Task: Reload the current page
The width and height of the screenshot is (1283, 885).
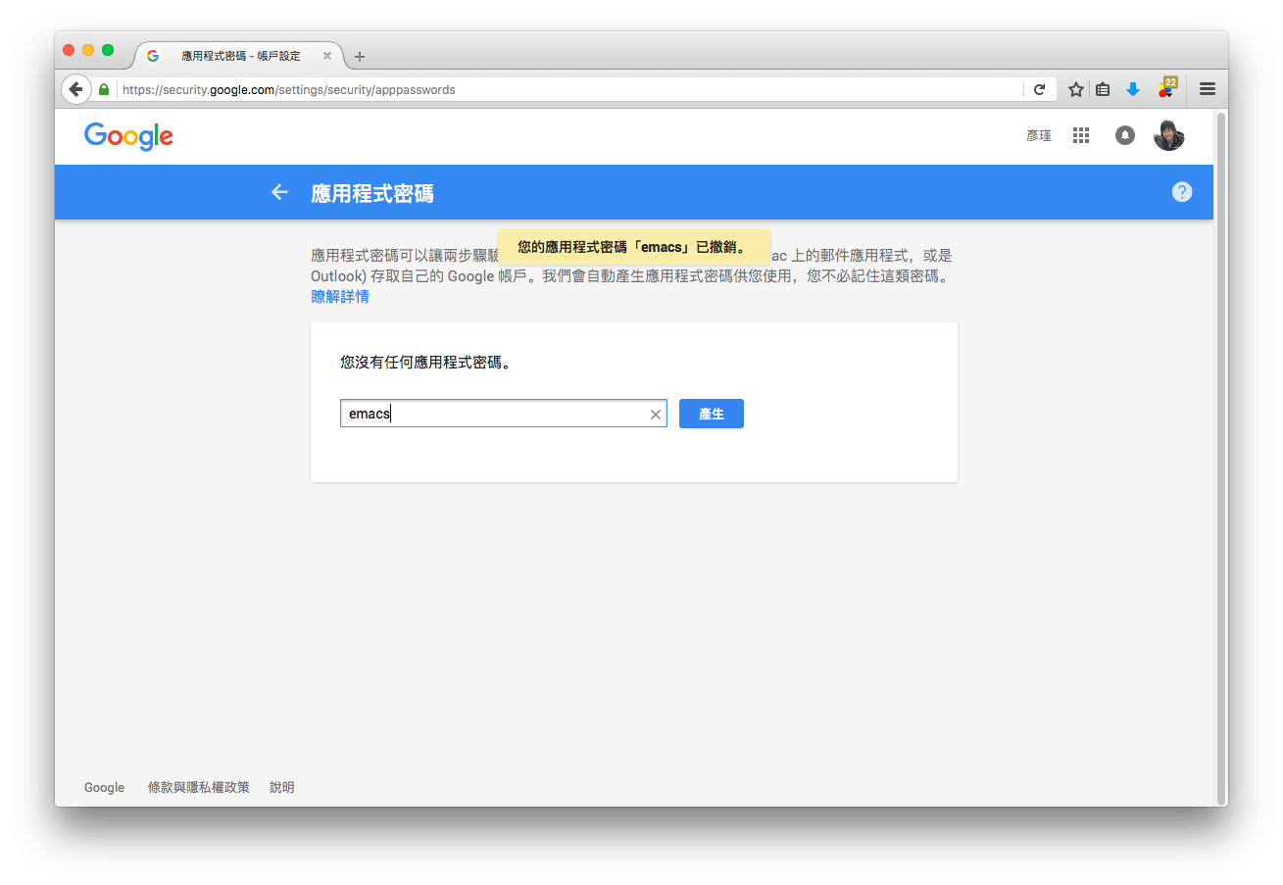Action: pyautogui.click(x=1040, y=89)
